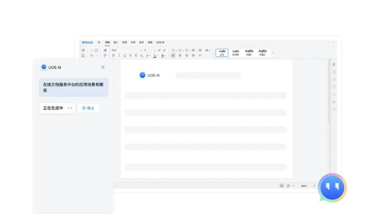Click the fit-to-width icon in status bar
Viewport: 380px width, 214px height.
[x=281, y=185]
